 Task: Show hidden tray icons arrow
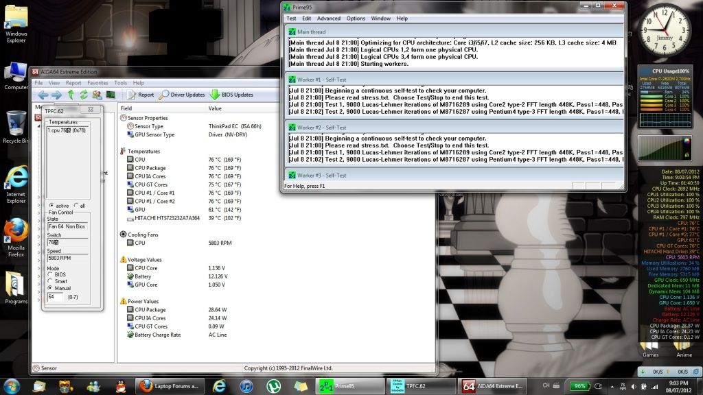coord(612,386)
